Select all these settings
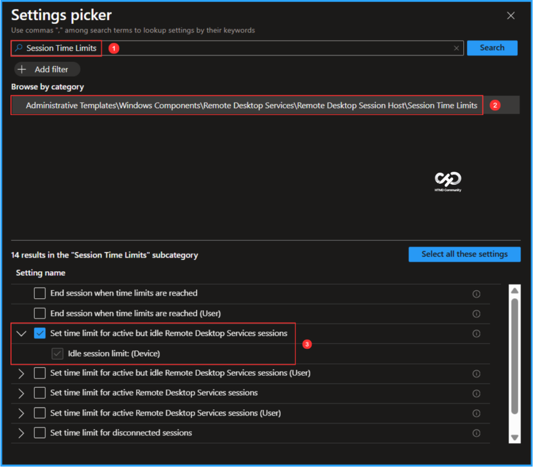 (x=464, y=254)
